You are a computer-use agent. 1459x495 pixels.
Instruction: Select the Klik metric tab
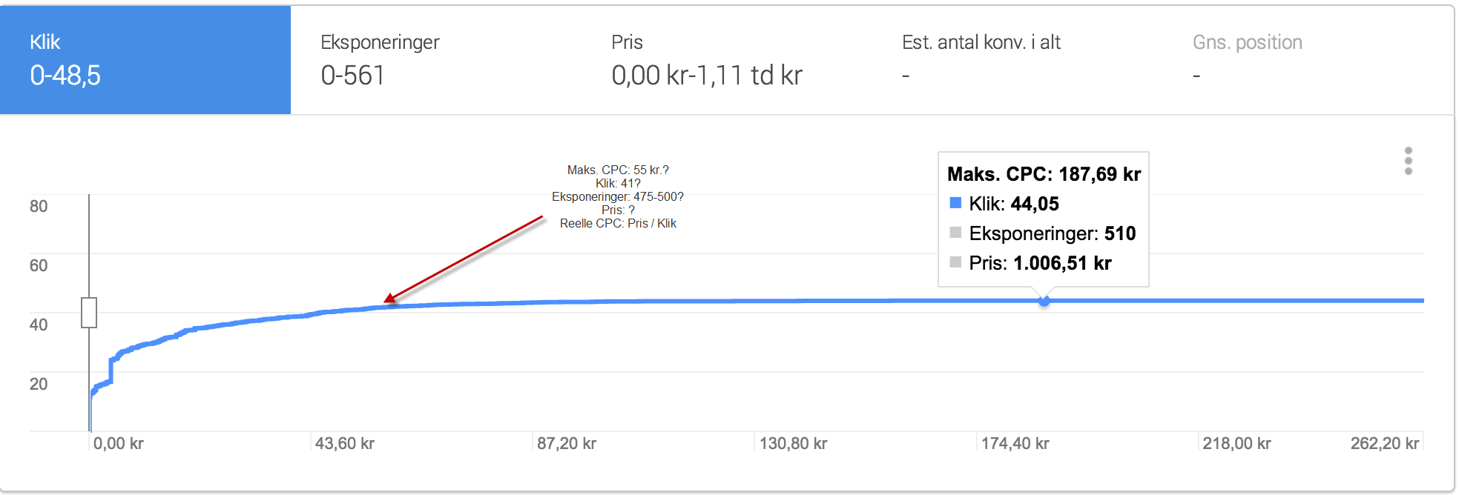click(145, 60)
